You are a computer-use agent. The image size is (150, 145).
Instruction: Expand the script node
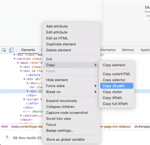tap(24, 99)
